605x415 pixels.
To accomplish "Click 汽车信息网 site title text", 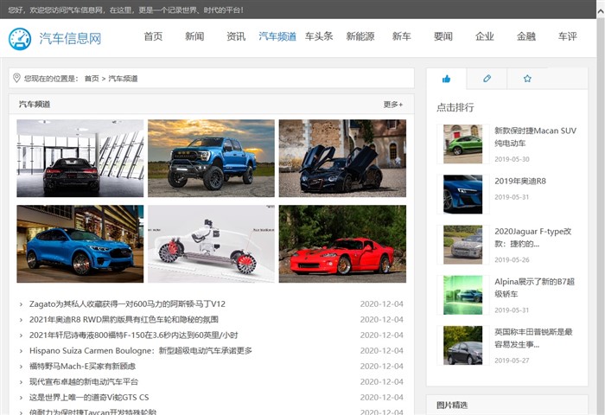I will pyautogui.click(x=70, y=39).
